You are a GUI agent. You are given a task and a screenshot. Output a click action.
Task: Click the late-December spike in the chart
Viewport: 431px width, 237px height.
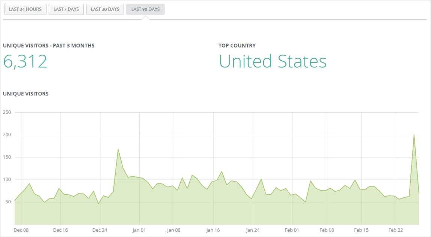[118, 149]
